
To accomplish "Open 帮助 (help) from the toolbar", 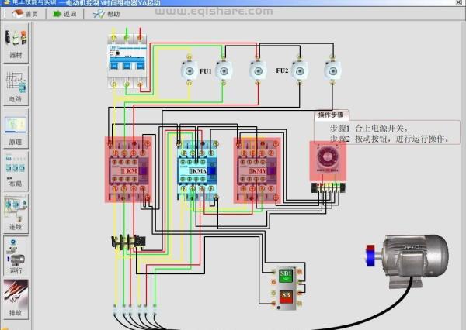I will pos(107,14).
